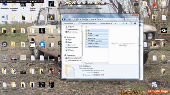Open the Видео library
The image size is (170, 95).
69,42
